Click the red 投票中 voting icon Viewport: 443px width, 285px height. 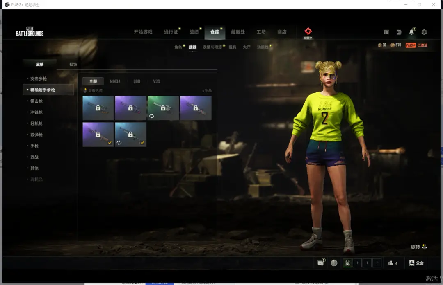(308, 33)
